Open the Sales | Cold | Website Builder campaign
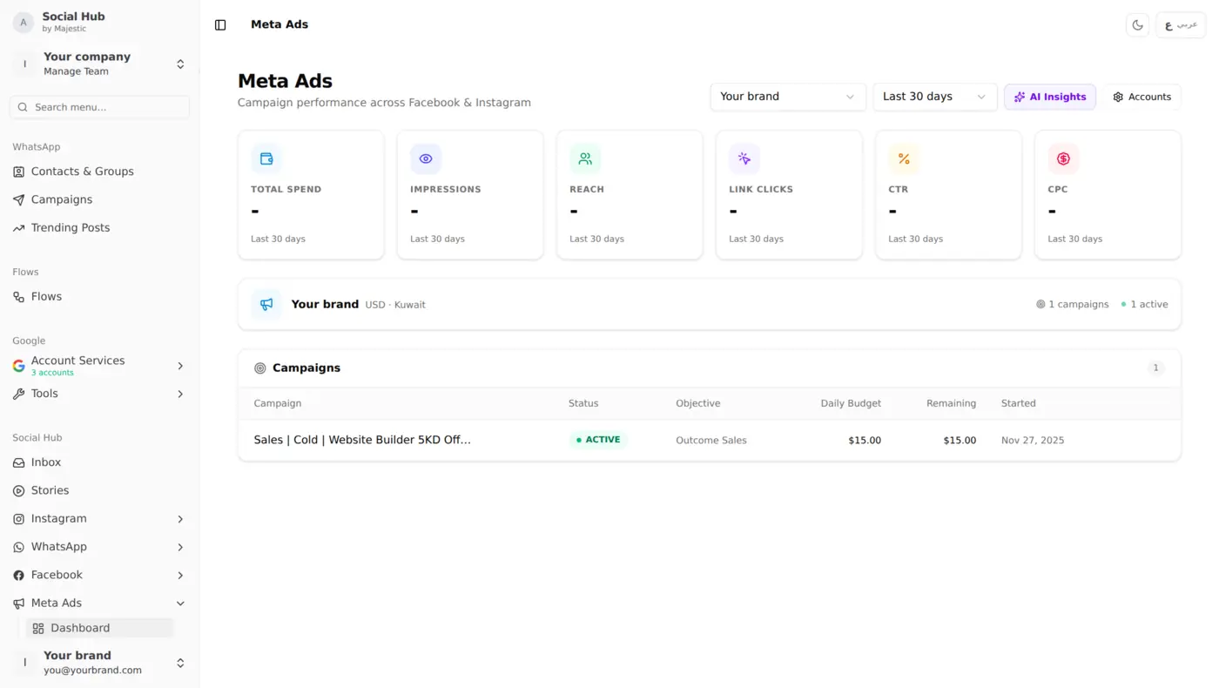Image resolution: width=1219 pixels, height=688 pixels. pyautogui.click(x=362, y=440)
